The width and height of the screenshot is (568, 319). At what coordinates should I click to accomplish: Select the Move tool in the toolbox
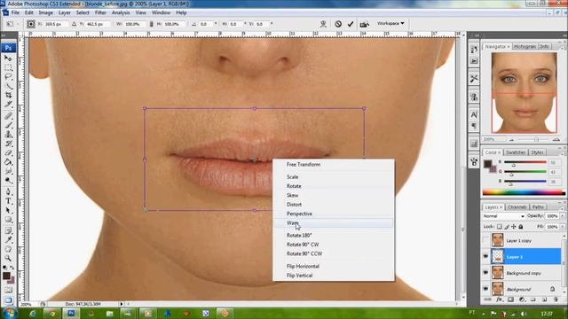8,58
